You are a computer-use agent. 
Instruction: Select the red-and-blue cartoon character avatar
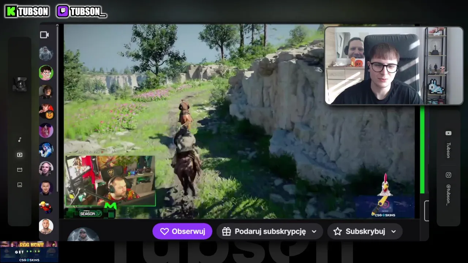click(x=46, y=207)
